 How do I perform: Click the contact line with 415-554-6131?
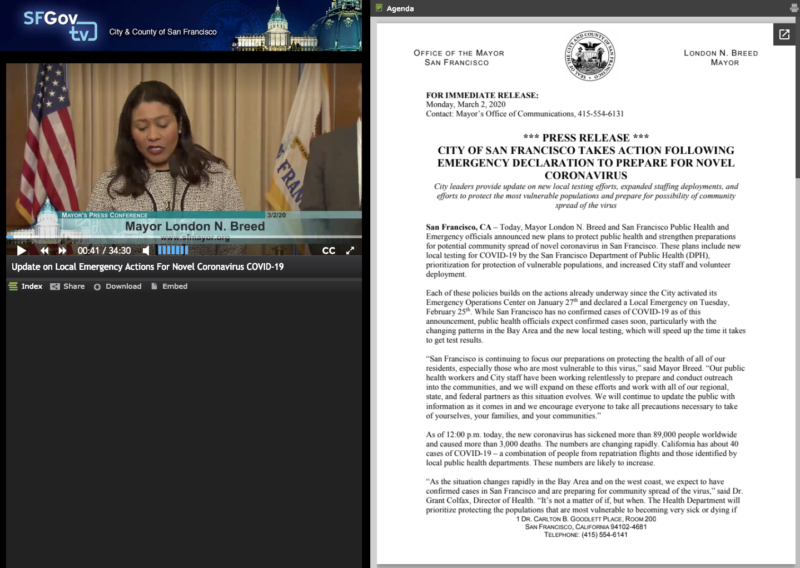(x=525, y=114)
